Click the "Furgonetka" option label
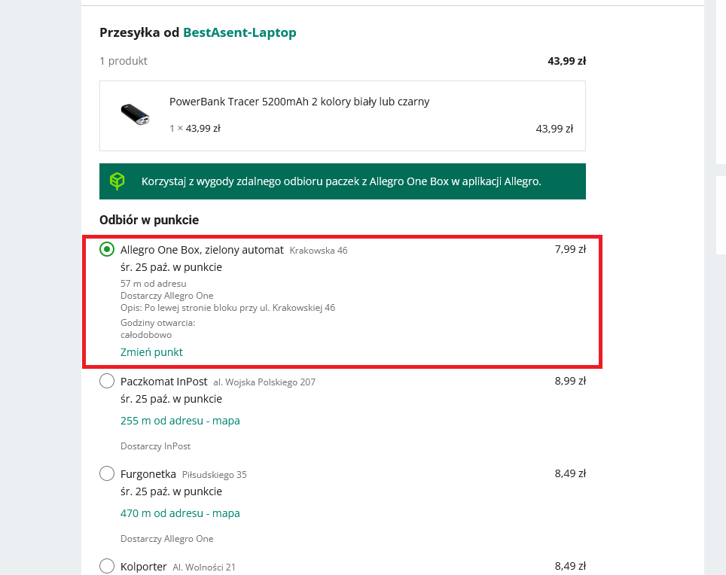726x575 pixels. pos(148,474)
